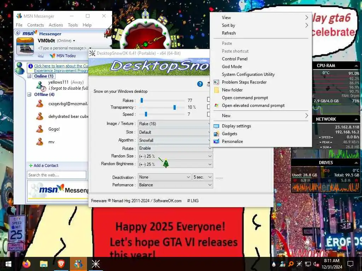362x271 pixels.
Task: Click the Add a Contact link
Action: 46,165
